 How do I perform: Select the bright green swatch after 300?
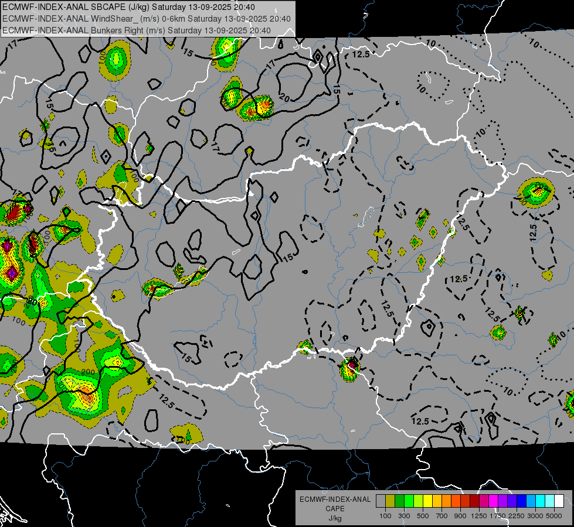[409, 501]
